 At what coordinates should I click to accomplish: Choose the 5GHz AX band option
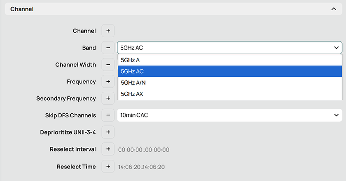point(230,94)
